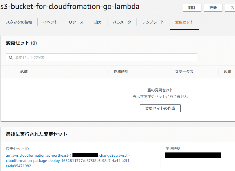The image size is (235, 171).
Task: Click the stack name heading s3-bucket-for-cloudfromation-go-lambda
Action: click(70, 7)
